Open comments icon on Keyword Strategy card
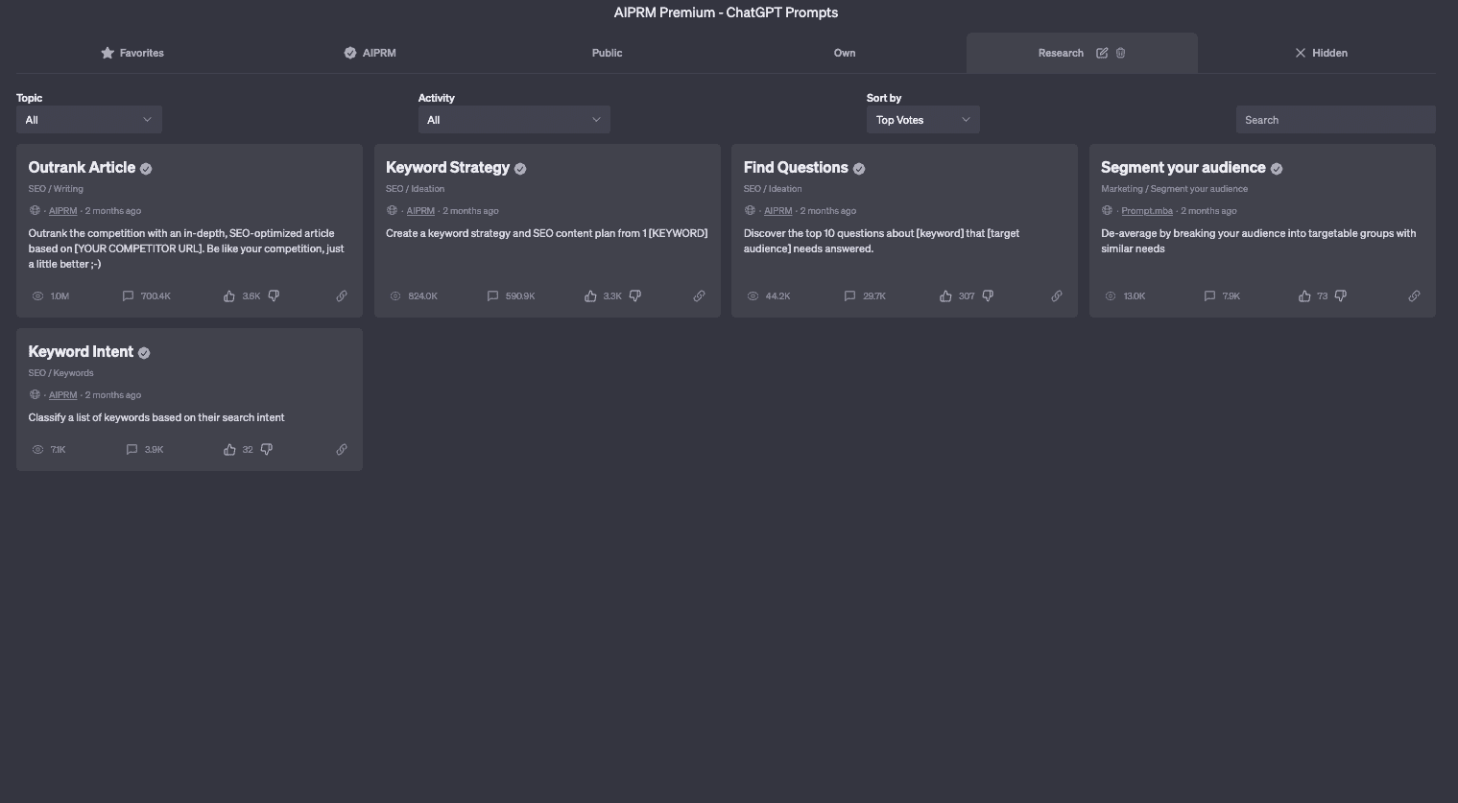 492,295
